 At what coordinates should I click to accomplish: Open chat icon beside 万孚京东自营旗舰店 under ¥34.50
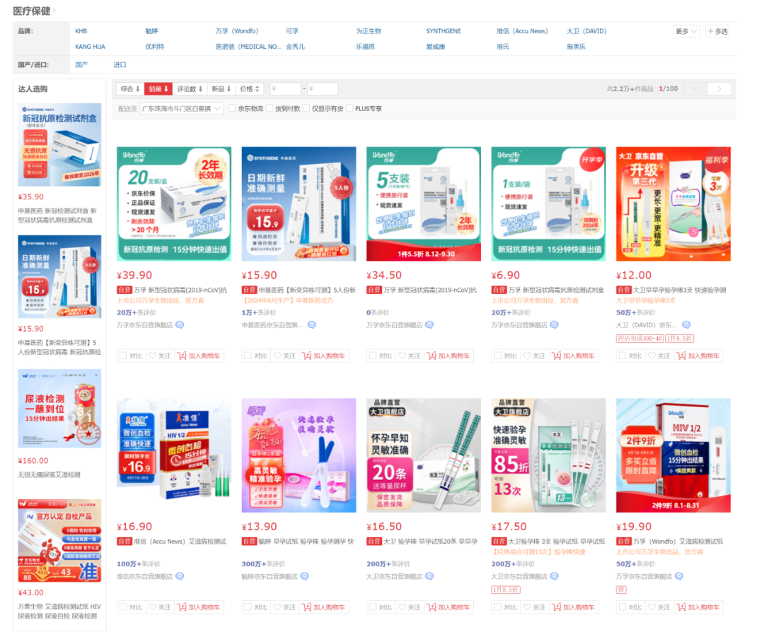429,324
